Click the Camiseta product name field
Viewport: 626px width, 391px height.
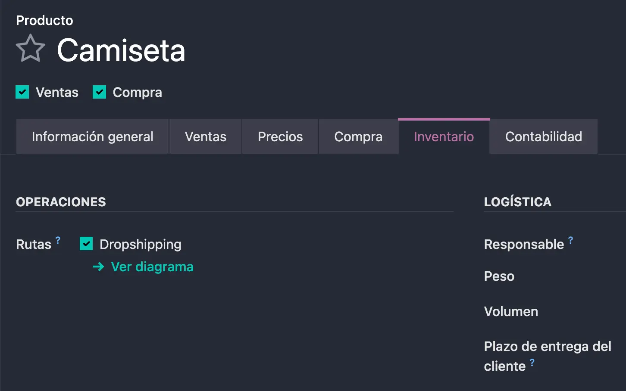121,50
